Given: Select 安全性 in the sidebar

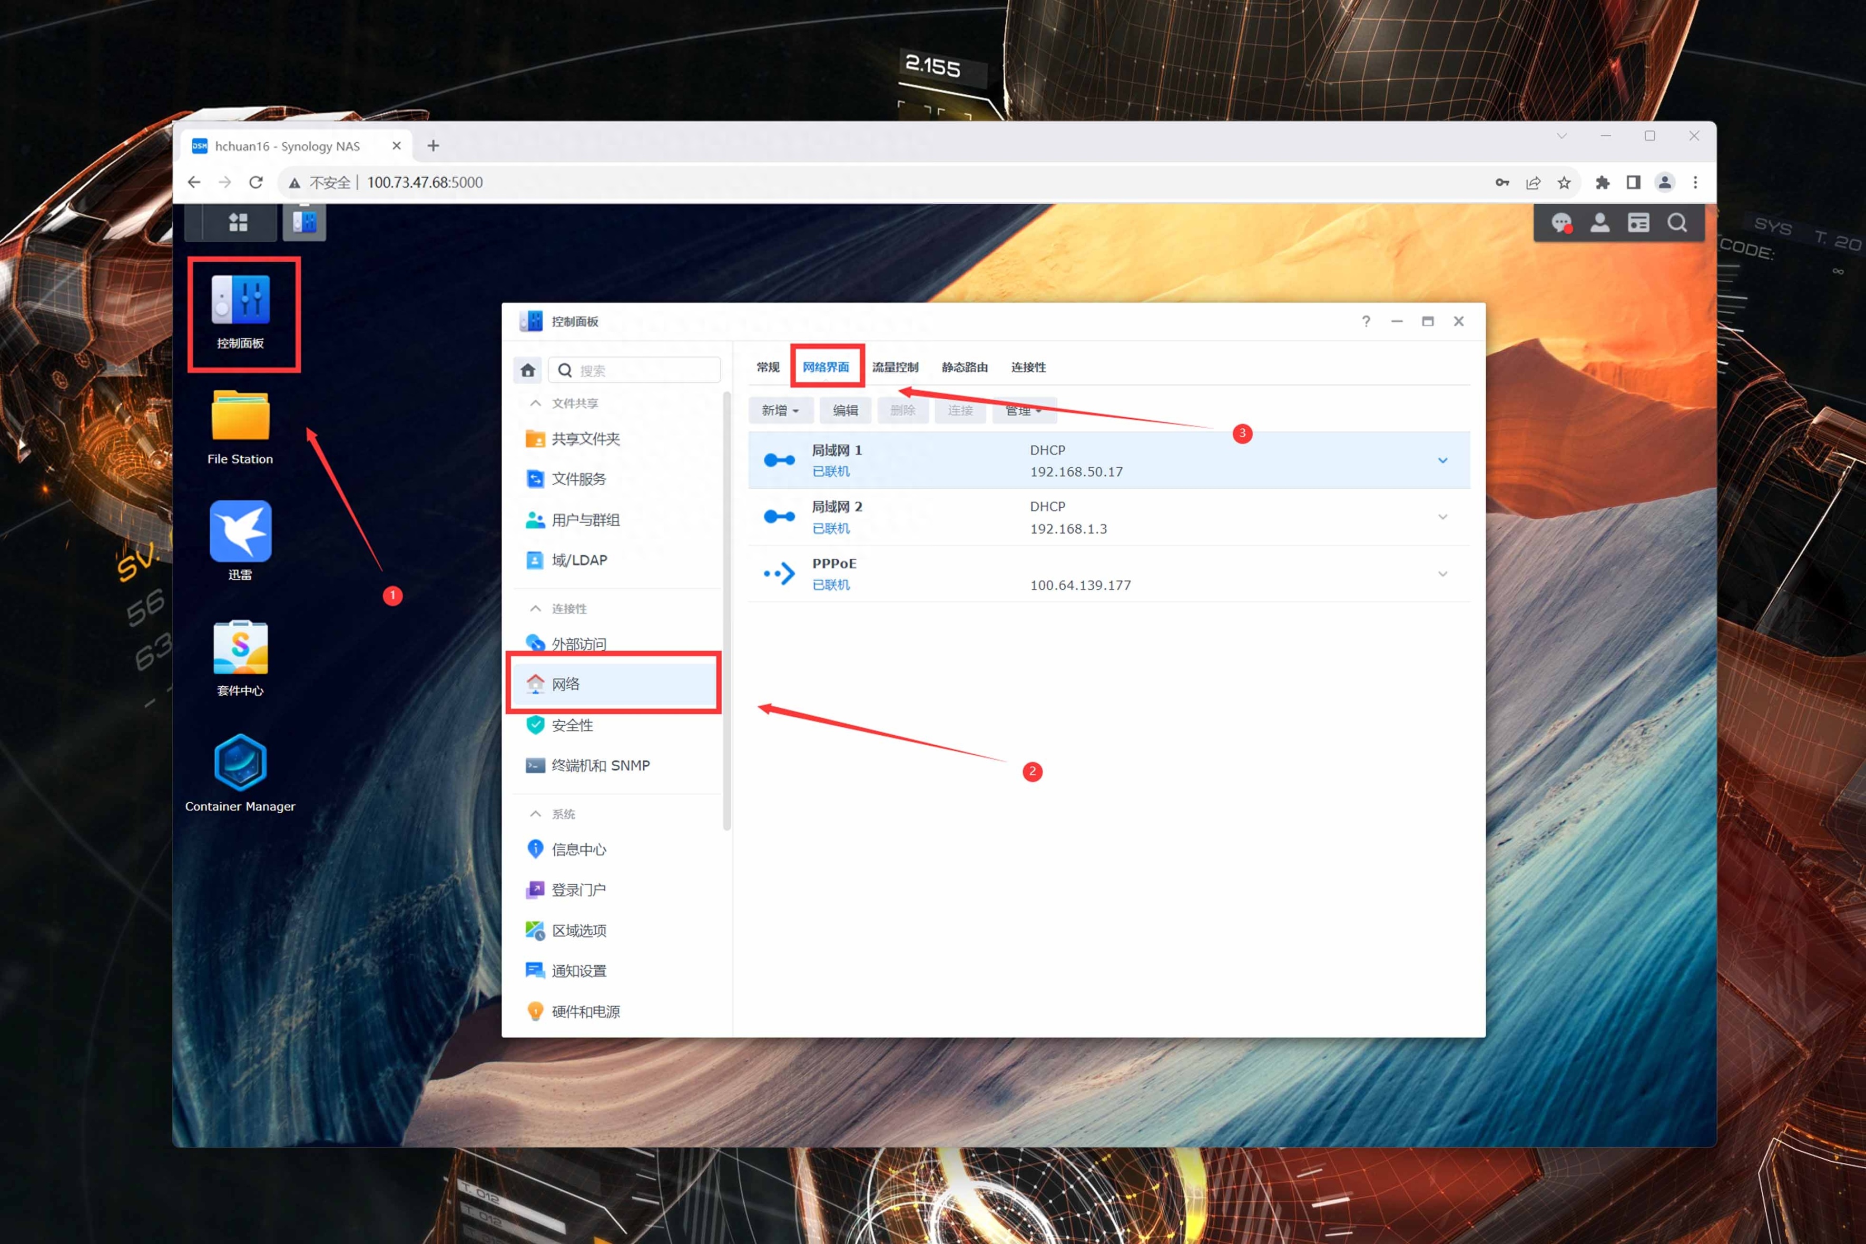Looking at the screenshot, I should pyautogui.click(x=572, y=725).
